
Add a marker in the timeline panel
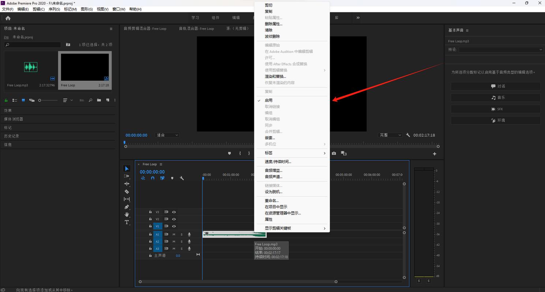(x=172, y=178)
